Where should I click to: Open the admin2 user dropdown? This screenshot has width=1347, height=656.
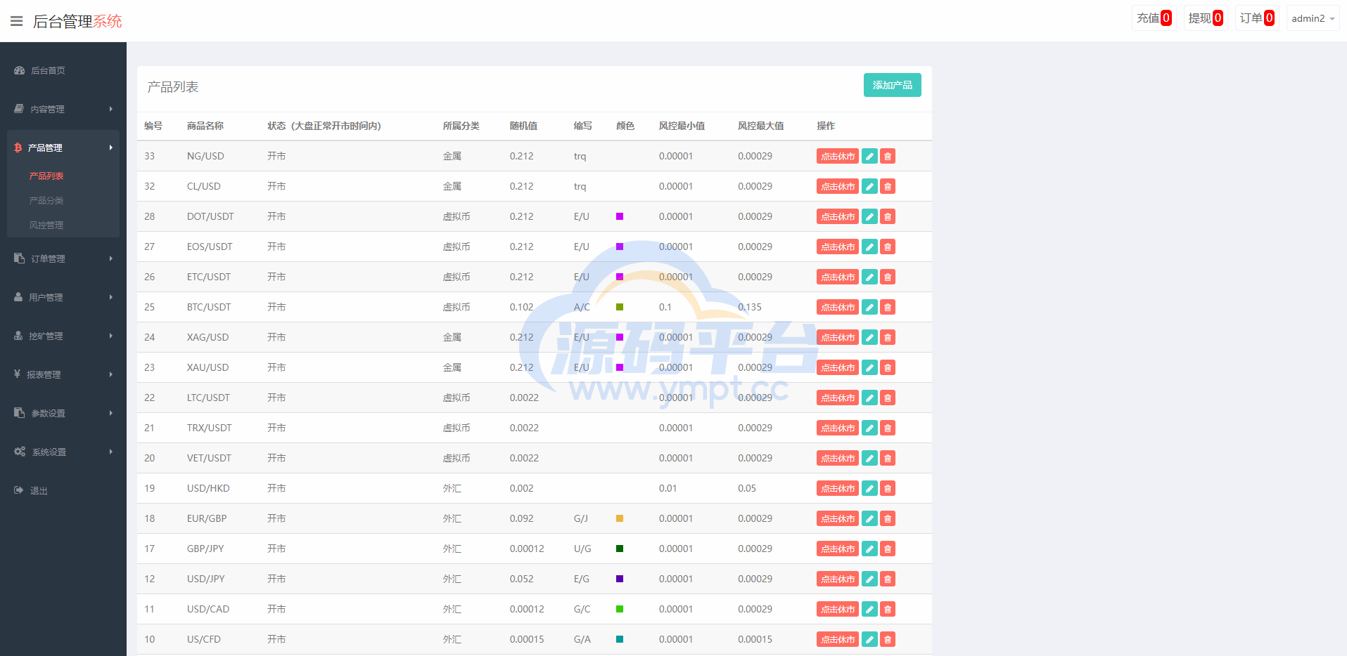click(1313, 18)
